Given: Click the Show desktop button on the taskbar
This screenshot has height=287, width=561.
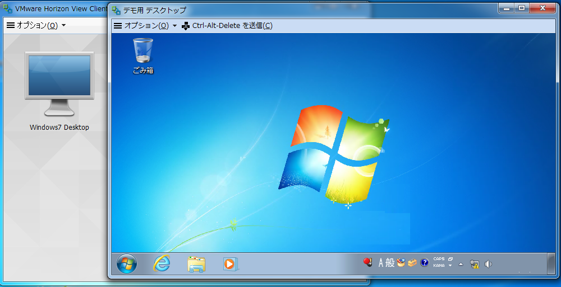Looking at the screenshot, I should click(x=551, y=264).
